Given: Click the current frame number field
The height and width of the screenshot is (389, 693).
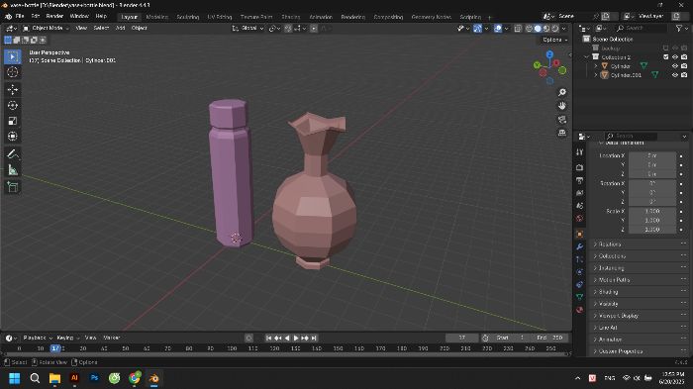Looking at the screenshot, I should pos(462,338).
